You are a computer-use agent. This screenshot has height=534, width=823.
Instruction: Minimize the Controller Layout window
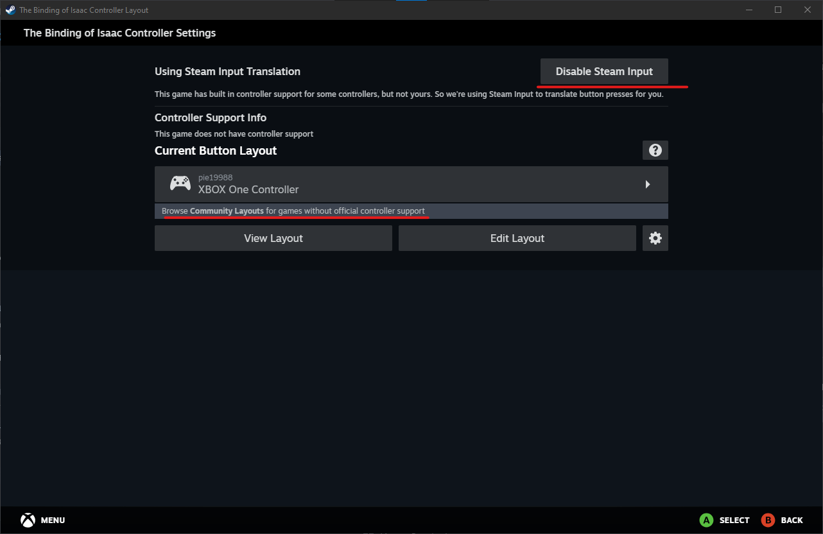click(x=749, y=10)
